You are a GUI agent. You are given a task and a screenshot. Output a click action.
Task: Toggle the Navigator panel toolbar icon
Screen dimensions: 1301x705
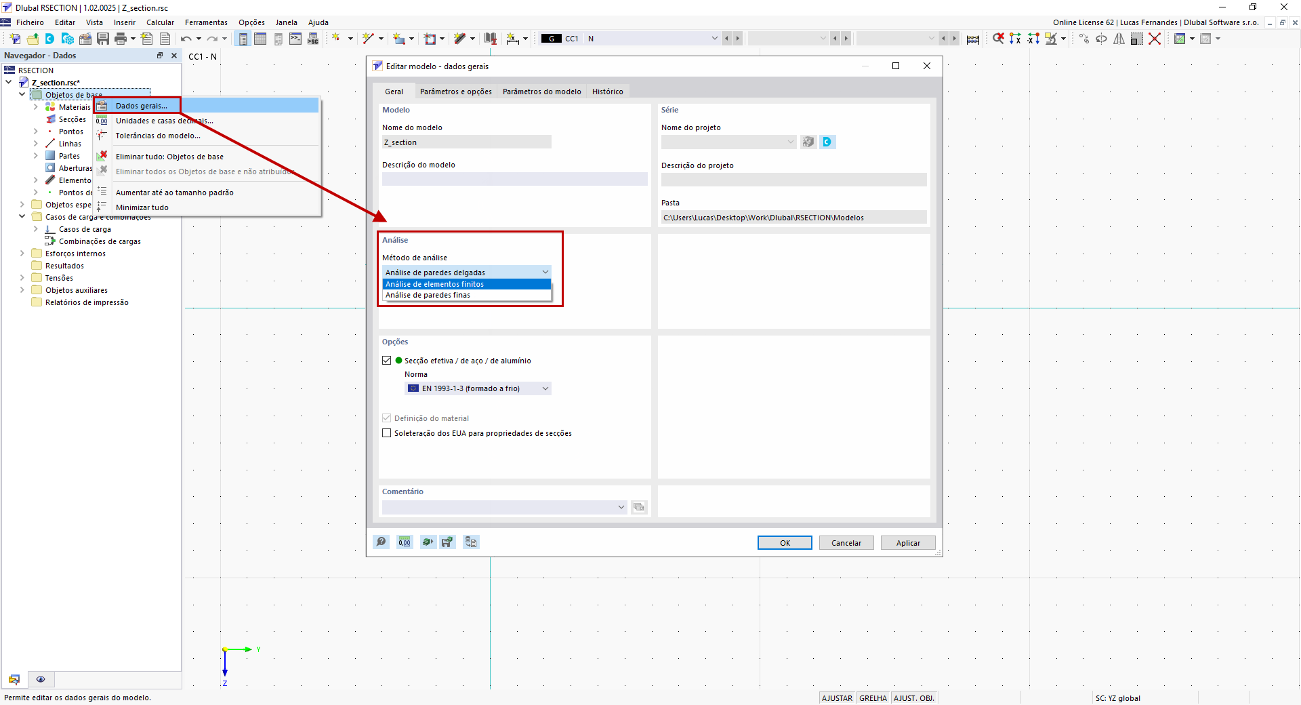243,39
